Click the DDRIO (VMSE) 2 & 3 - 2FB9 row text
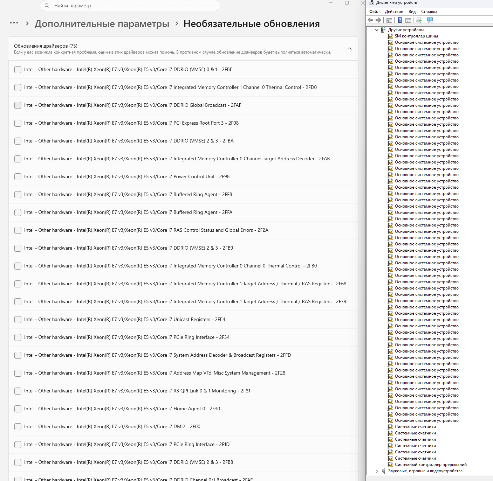Image resolution: width=493 pixels, height=481 pixels. (129, 248)
